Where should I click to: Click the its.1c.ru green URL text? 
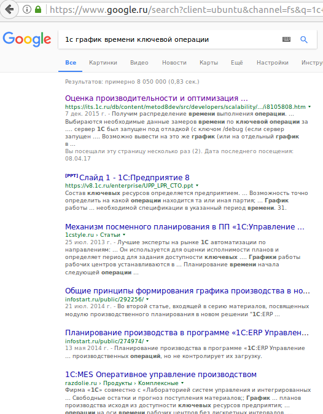pyautogui.click(x=185, y=107)
